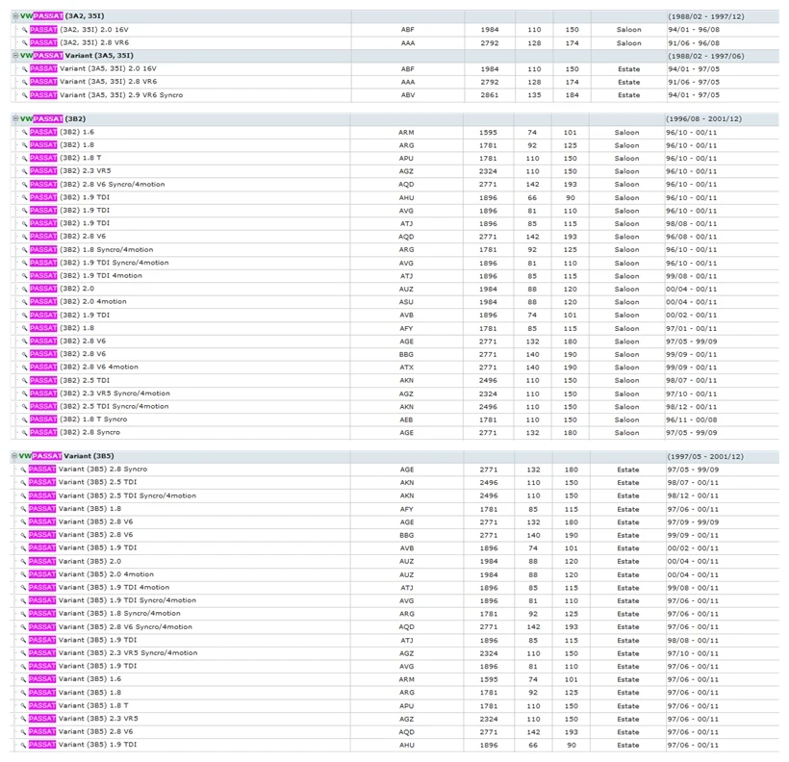Click magnifier icon for (3B2) 1.8 Syncro/4motion
The image size is (789, 762).
pyautogui.click(x=24, y=250)
